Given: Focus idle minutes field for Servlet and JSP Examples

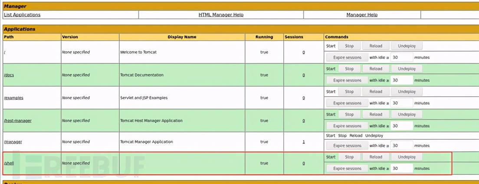Looking at the screenshot, I should pos(402,103).
